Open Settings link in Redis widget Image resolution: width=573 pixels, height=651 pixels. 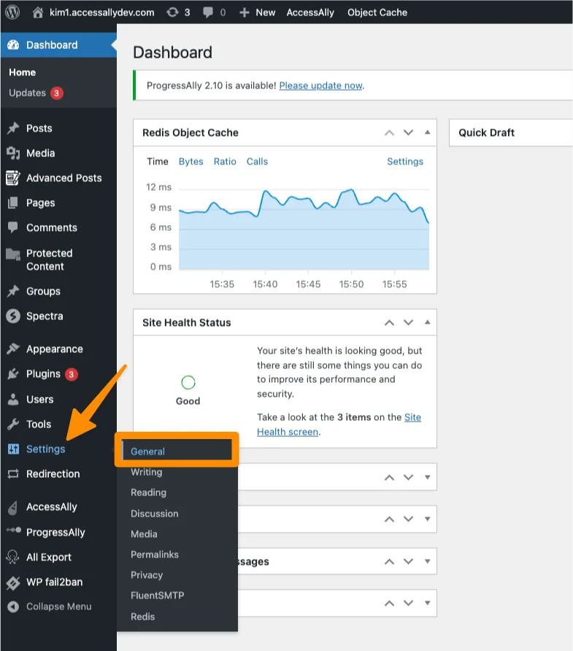point(405,161)
